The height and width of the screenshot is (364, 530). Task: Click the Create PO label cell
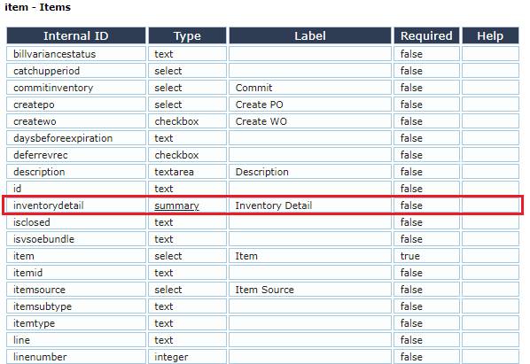point(310,105)
